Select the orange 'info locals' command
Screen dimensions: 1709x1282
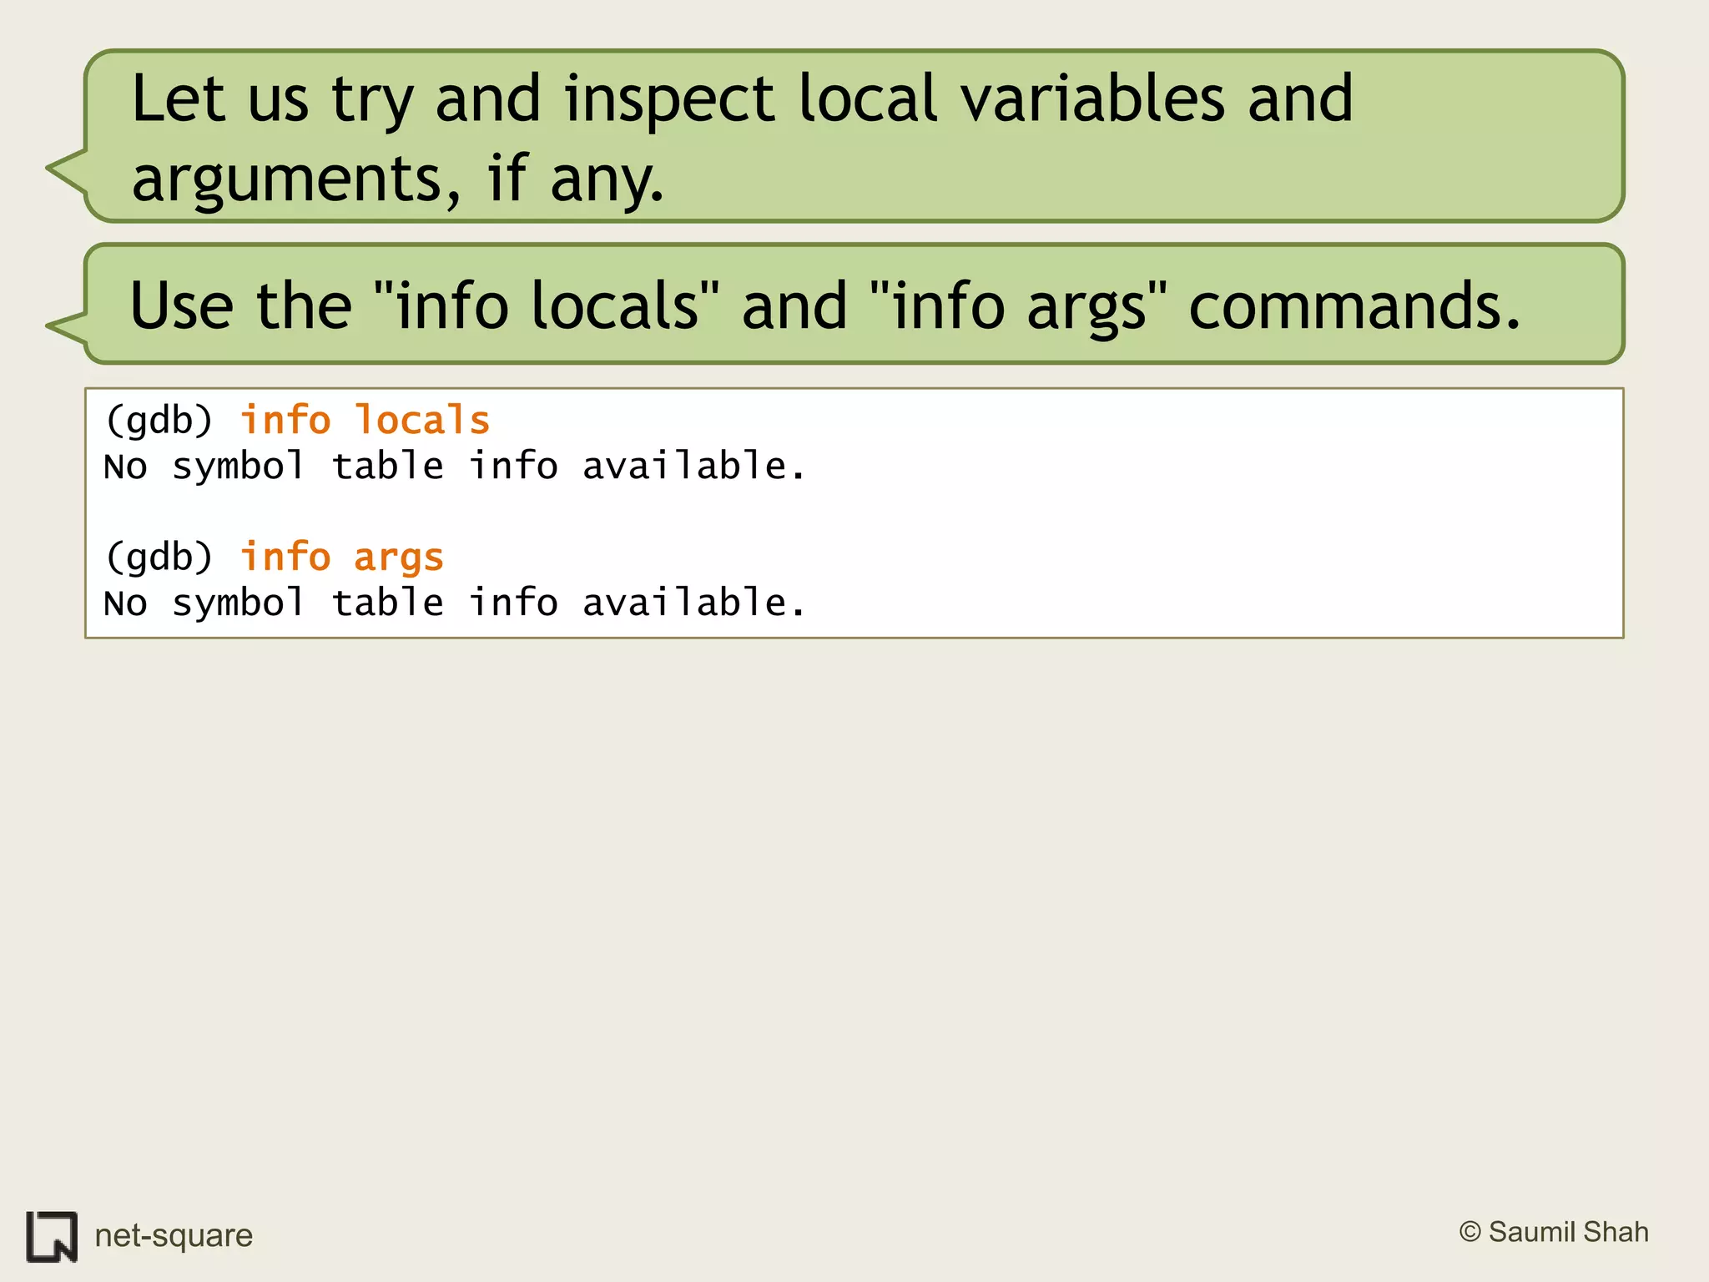[365, 420]
